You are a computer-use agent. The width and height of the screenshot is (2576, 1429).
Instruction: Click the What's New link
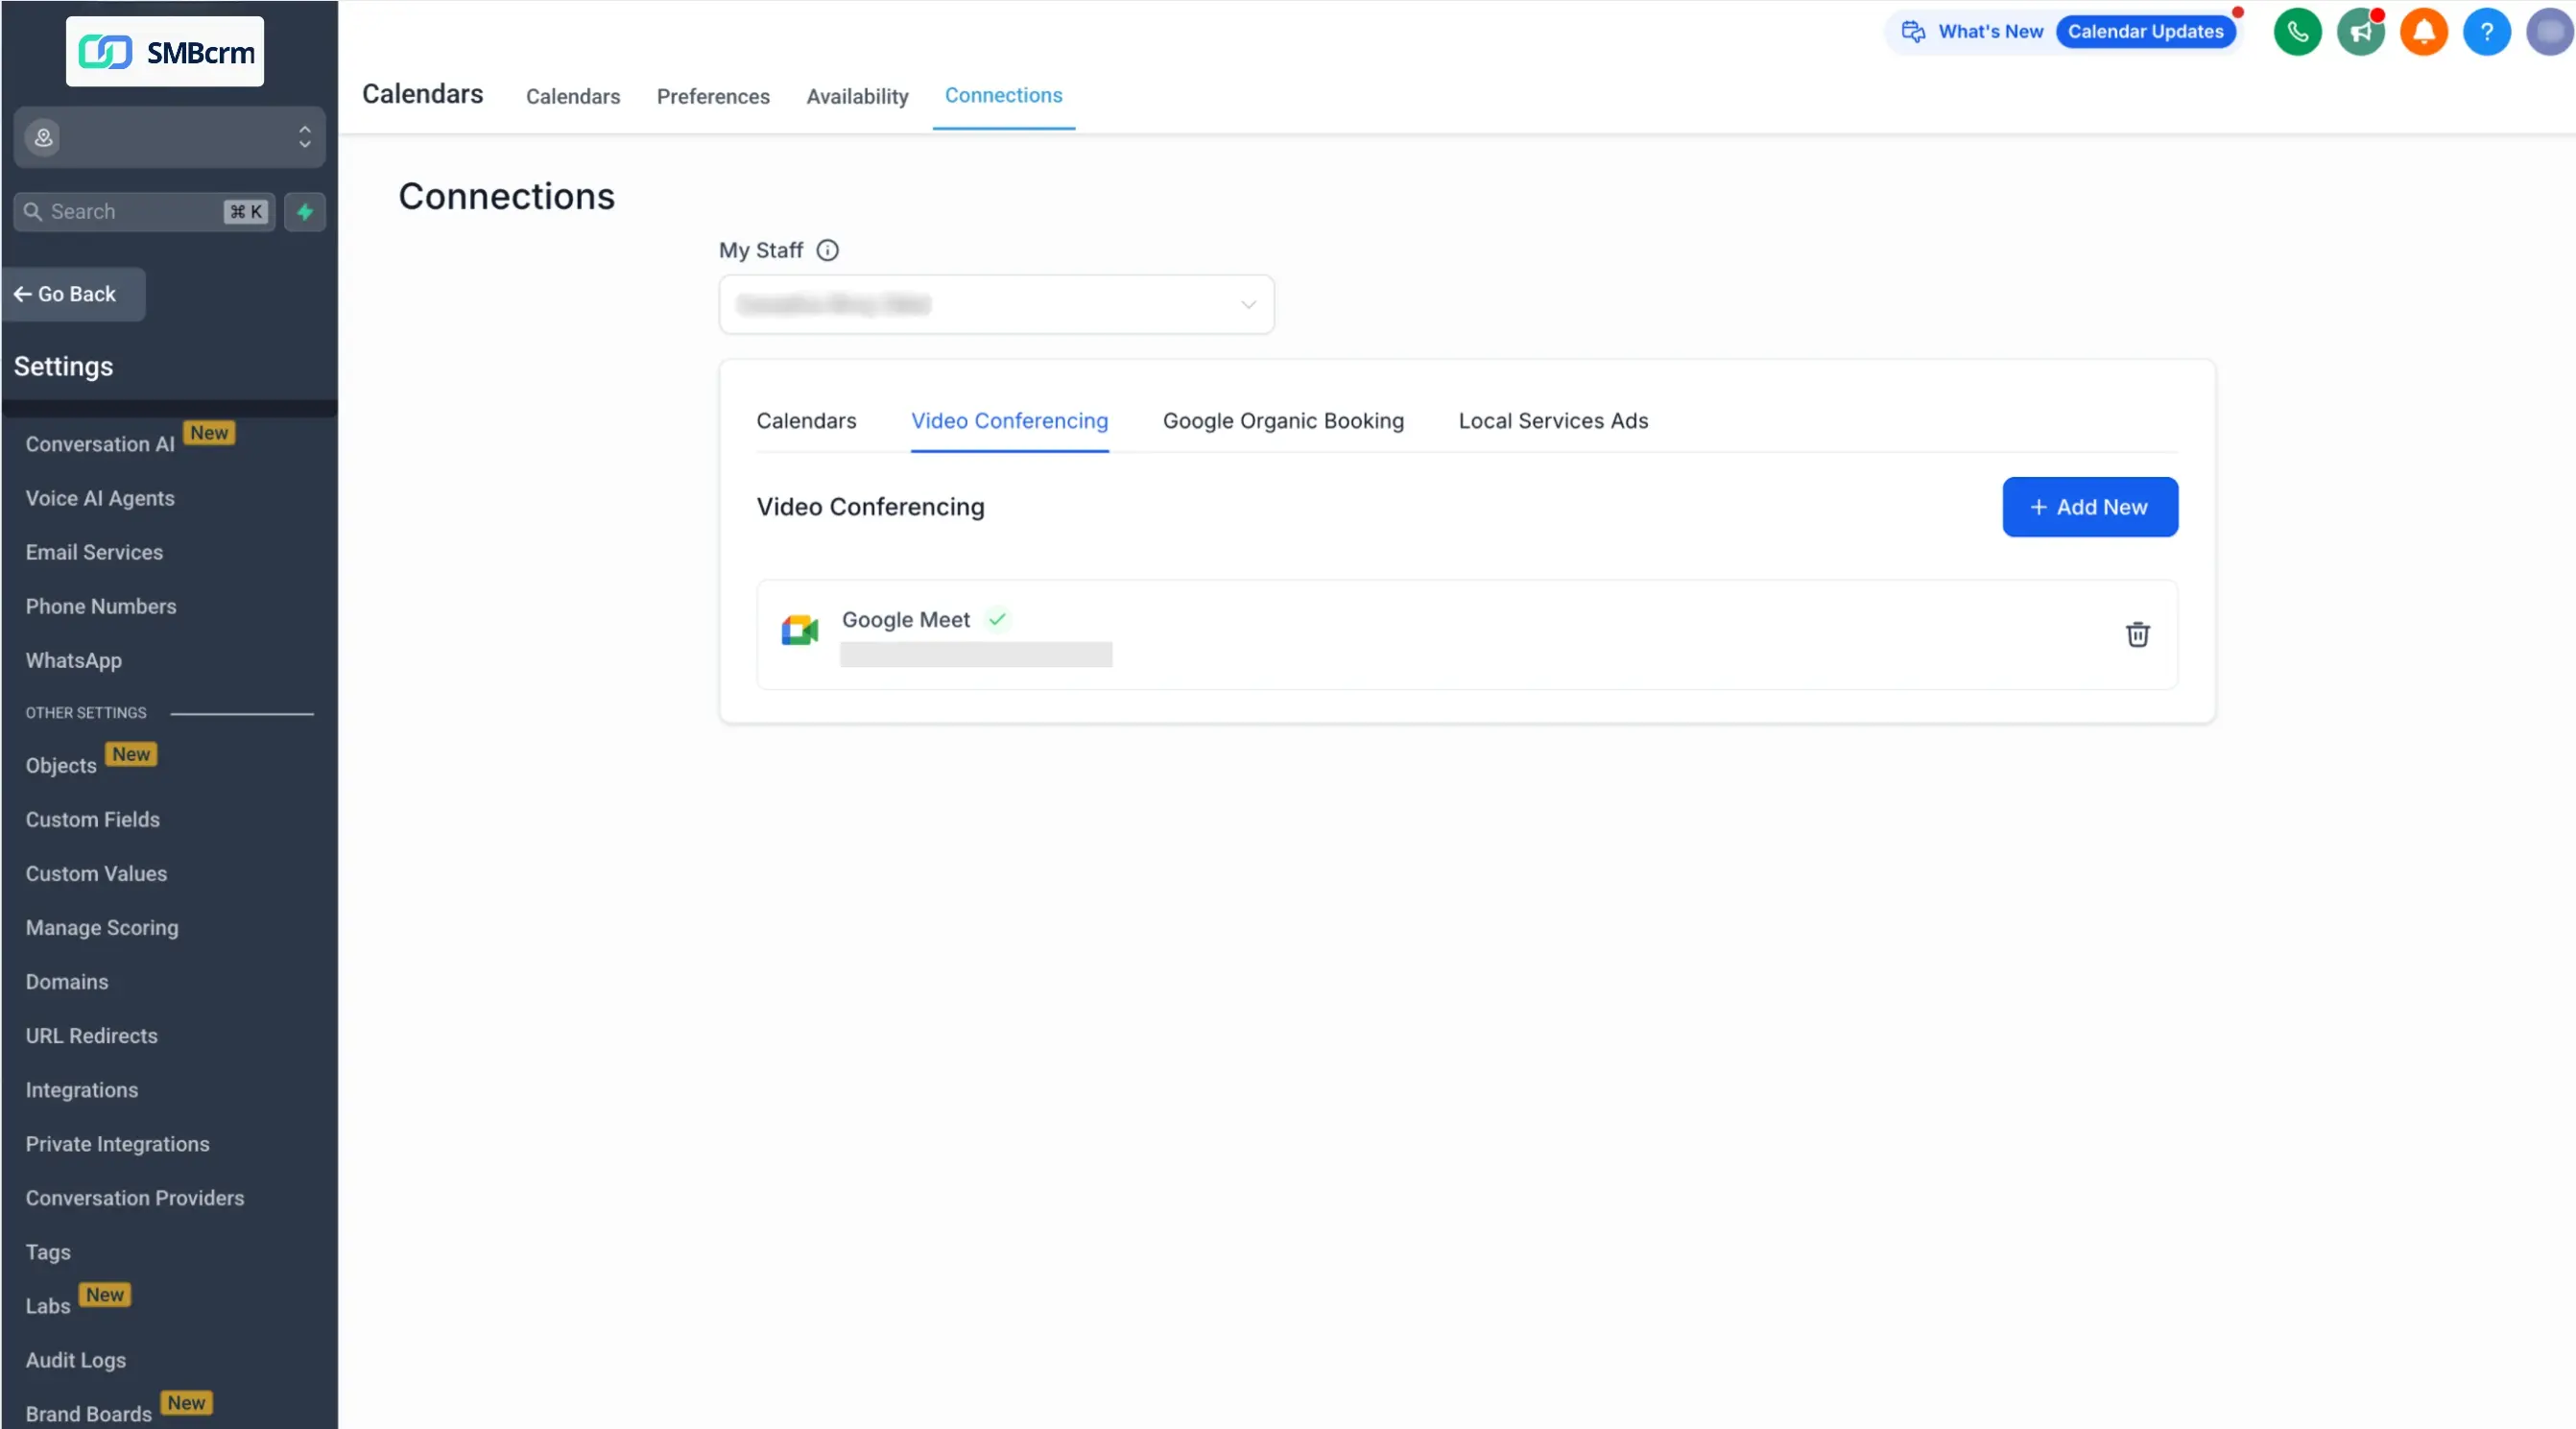pos(1990,32)
